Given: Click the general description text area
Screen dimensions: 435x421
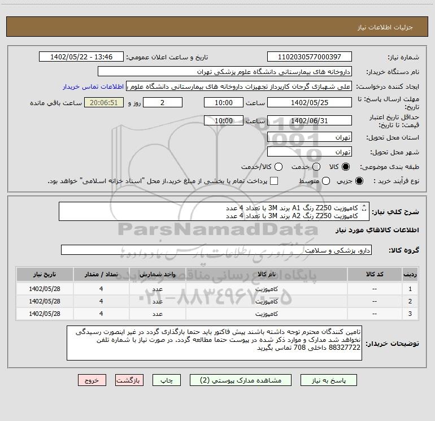Looking at the screenshot, I should (x=214, y=211).
